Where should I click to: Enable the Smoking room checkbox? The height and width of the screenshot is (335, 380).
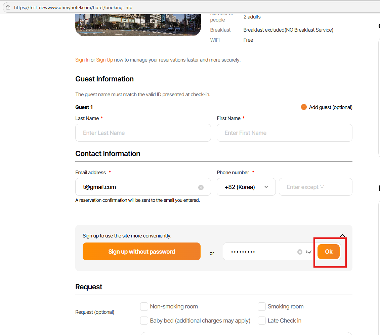(262, 306)
